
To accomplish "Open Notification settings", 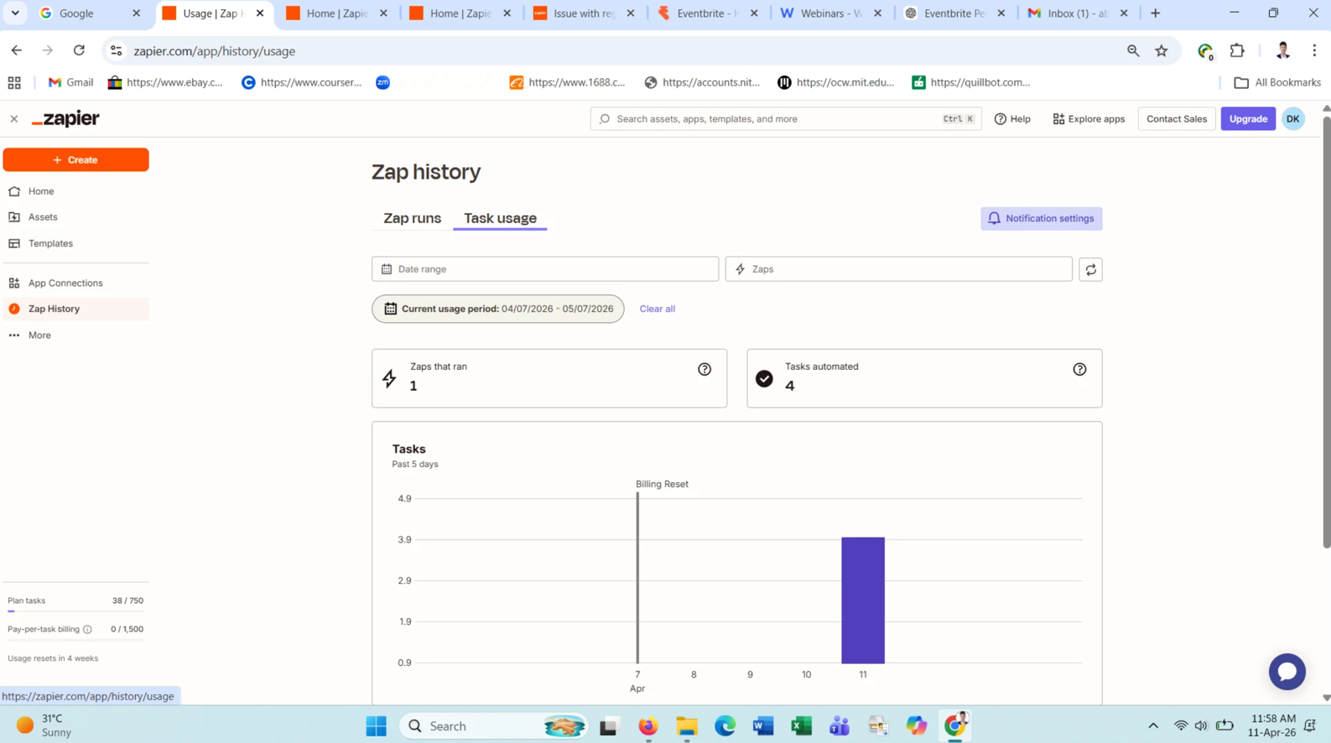I will 1041,219.
